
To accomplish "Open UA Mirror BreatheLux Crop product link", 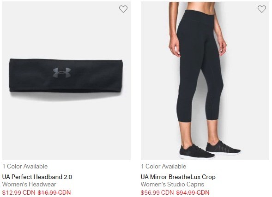I will tap(178, 177).
